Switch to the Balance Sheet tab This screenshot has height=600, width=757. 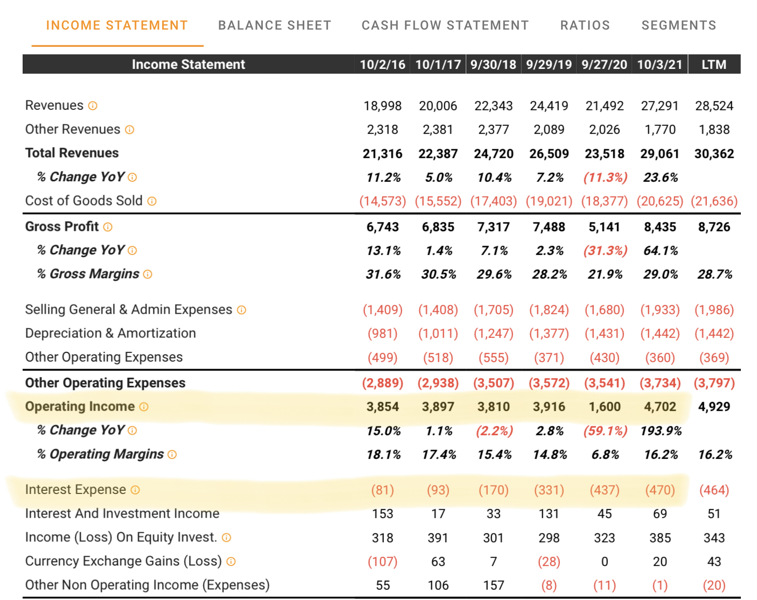(275, 25)
